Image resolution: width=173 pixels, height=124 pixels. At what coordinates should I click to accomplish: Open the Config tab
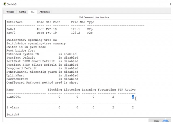(x=22, y=12)
